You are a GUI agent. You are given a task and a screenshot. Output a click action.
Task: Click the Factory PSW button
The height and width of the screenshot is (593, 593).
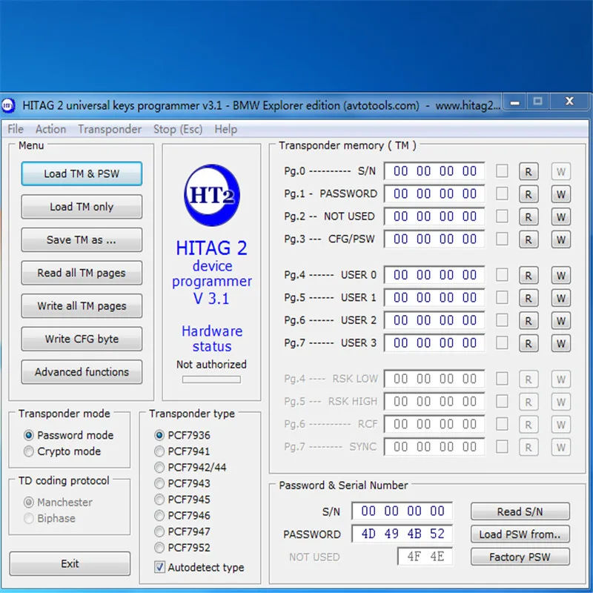coord(520,557)
